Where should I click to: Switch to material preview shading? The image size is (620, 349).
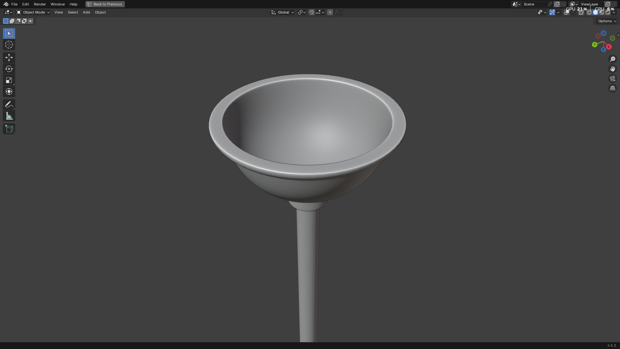(x=602, y=12)
